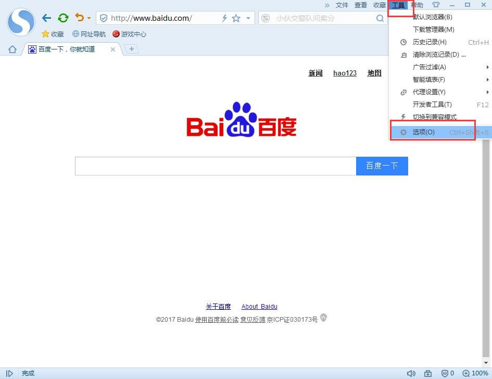The image size is (492, 379).
Task: Click the 工具 menu
Action: point(398,5)
